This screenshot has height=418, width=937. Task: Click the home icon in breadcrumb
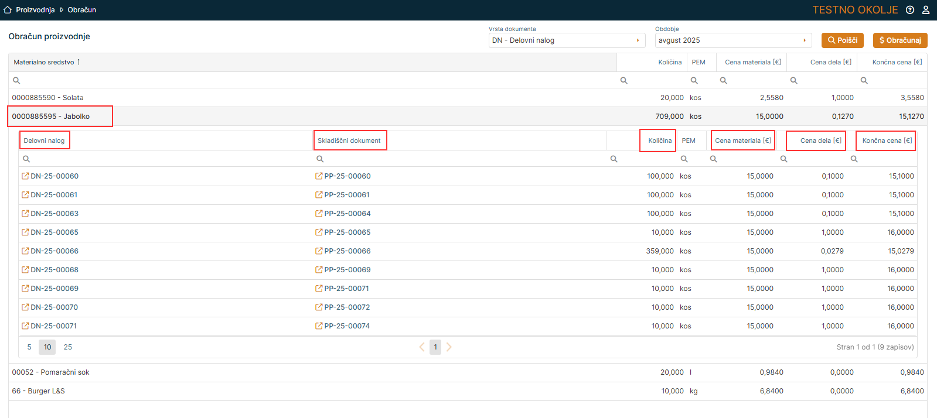8,10
